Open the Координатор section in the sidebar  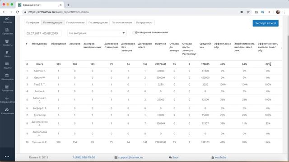point(7,100)
